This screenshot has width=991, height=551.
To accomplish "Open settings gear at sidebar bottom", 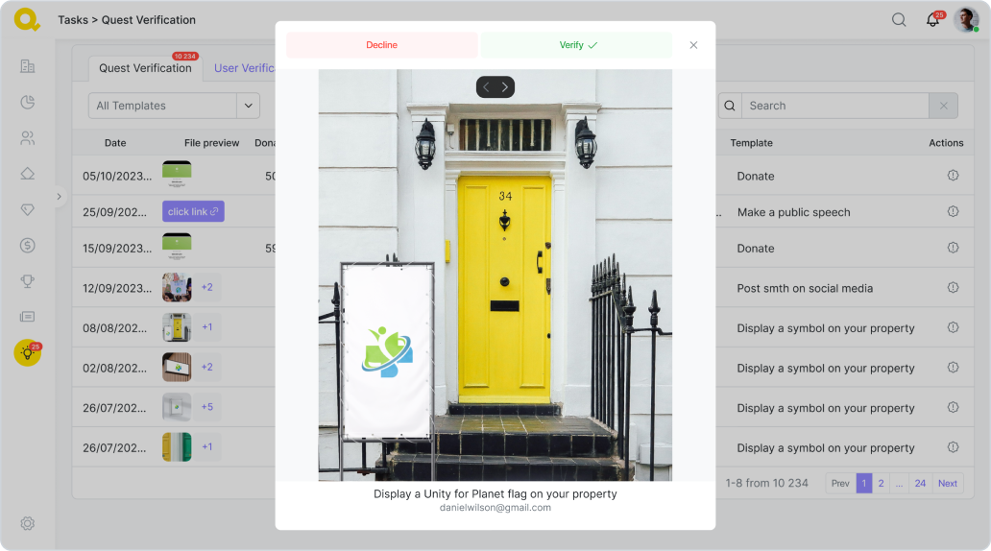I will click(27, 523).
